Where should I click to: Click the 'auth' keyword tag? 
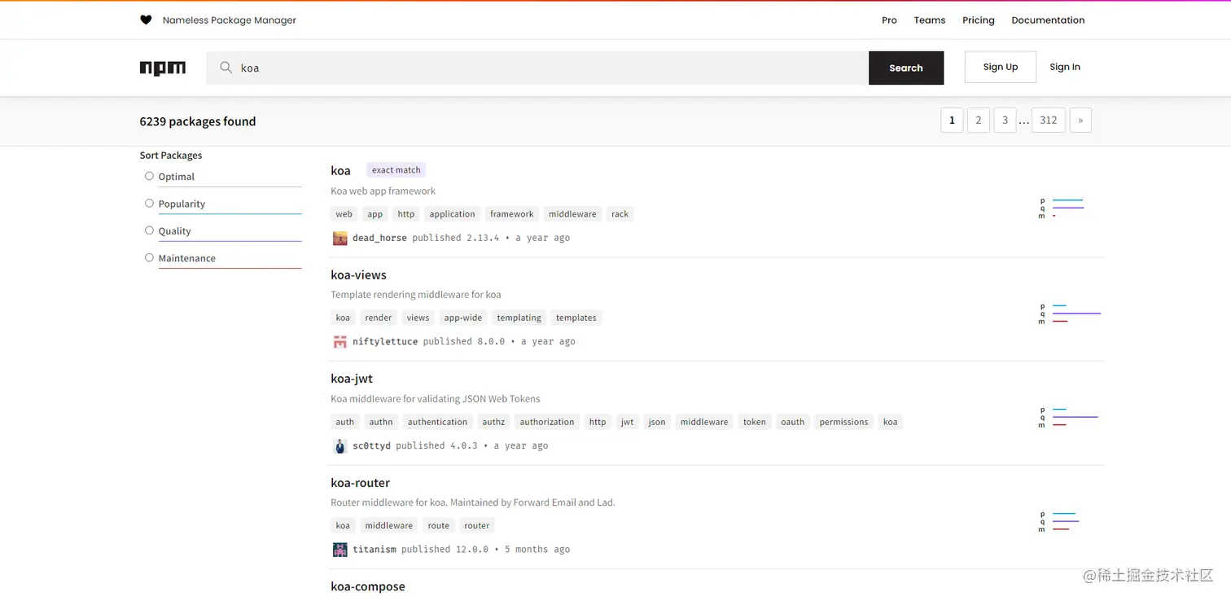coord(345,422)
